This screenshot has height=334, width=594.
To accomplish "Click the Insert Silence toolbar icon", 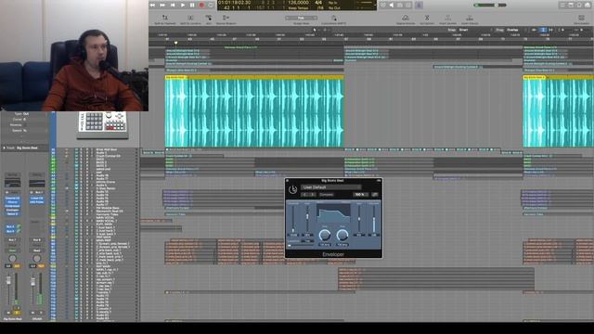I will (x=470, y=19).
